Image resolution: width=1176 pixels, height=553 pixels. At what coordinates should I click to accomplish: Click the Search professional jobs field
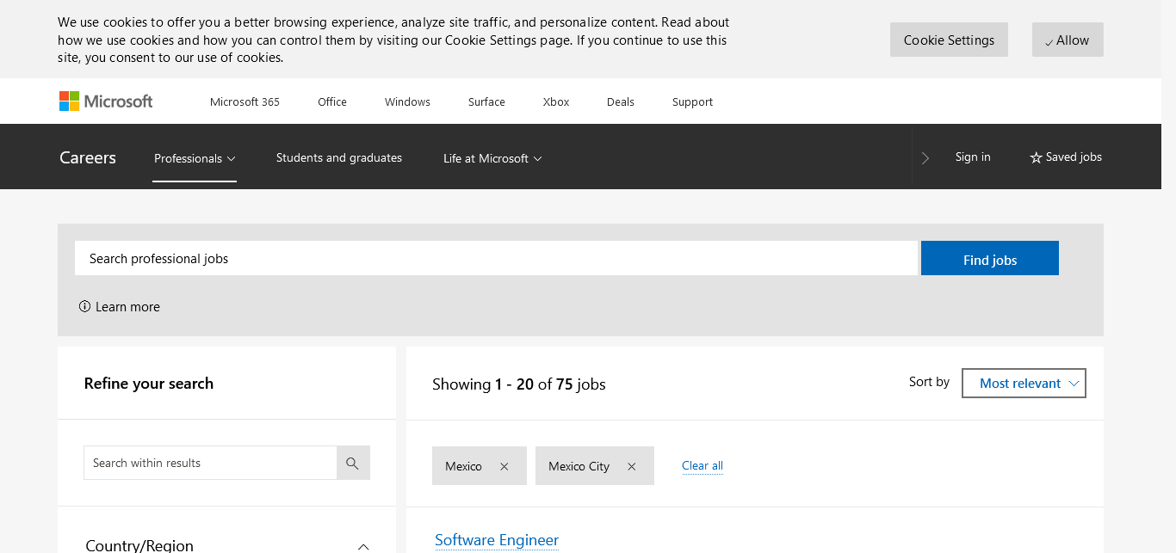click(x=496, y=259)
